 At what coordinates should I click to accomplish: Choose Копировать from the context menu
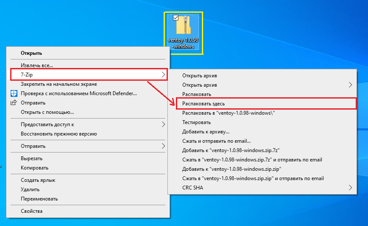click(88, 168)
